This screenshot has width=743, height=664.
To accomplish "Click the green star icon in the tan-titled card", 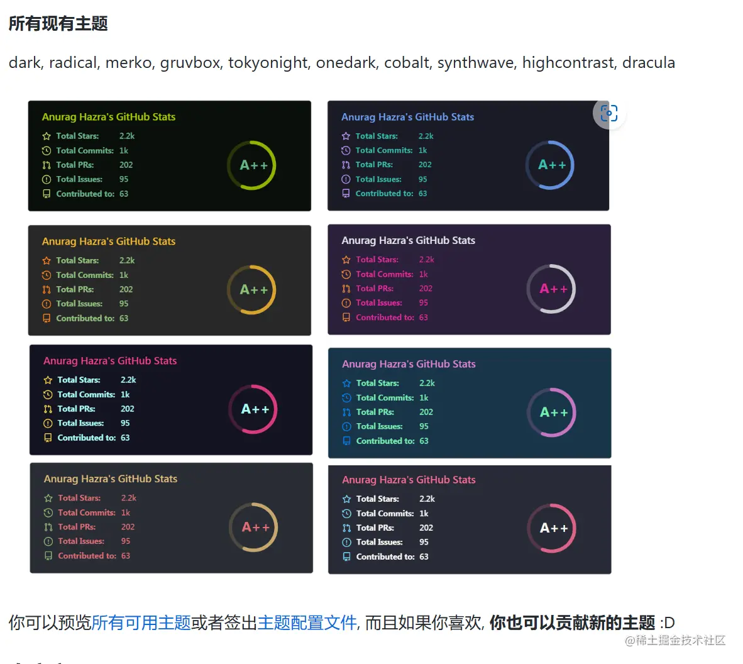I will point(48,498).
